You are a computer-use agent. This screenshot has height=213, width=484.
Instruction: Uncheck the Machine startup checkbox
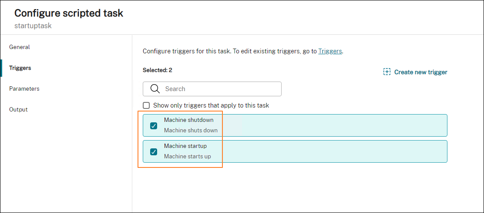click(154, 152)
